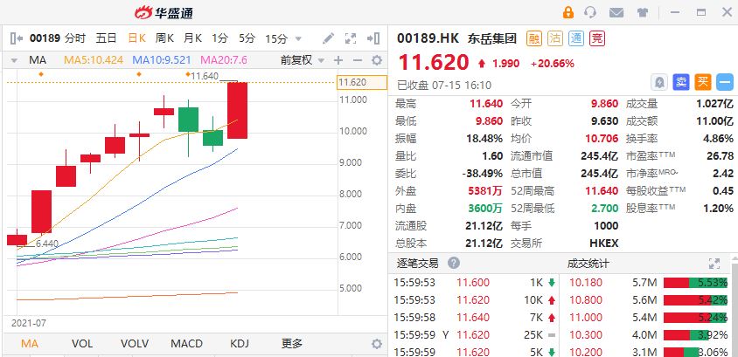Open the 15分 interval dropdown arrow
738x357 pixels.
coord(298,39)
